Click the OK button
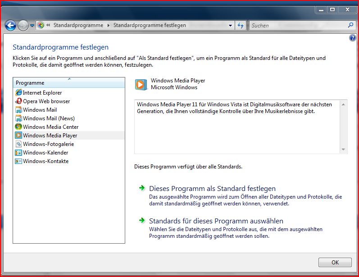The height and width of the screenshot is (277, 359). click(x=335, y=262)
